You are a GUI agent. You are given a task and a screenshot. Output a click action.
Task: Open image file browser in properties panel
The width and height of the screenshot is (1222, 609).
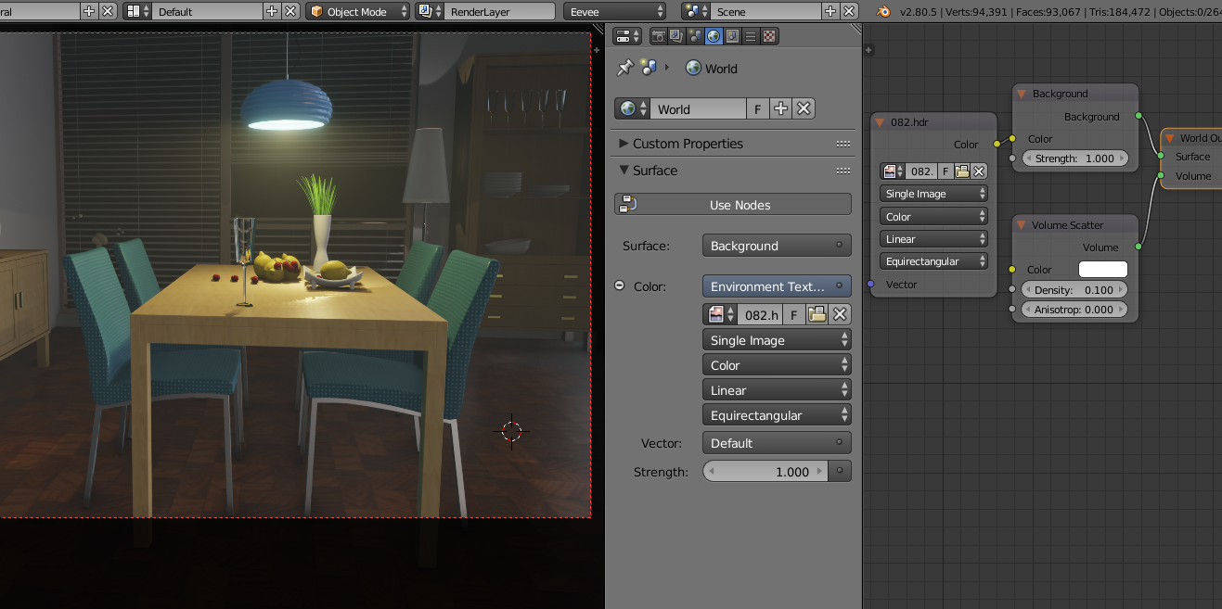[x=817, y=314]
